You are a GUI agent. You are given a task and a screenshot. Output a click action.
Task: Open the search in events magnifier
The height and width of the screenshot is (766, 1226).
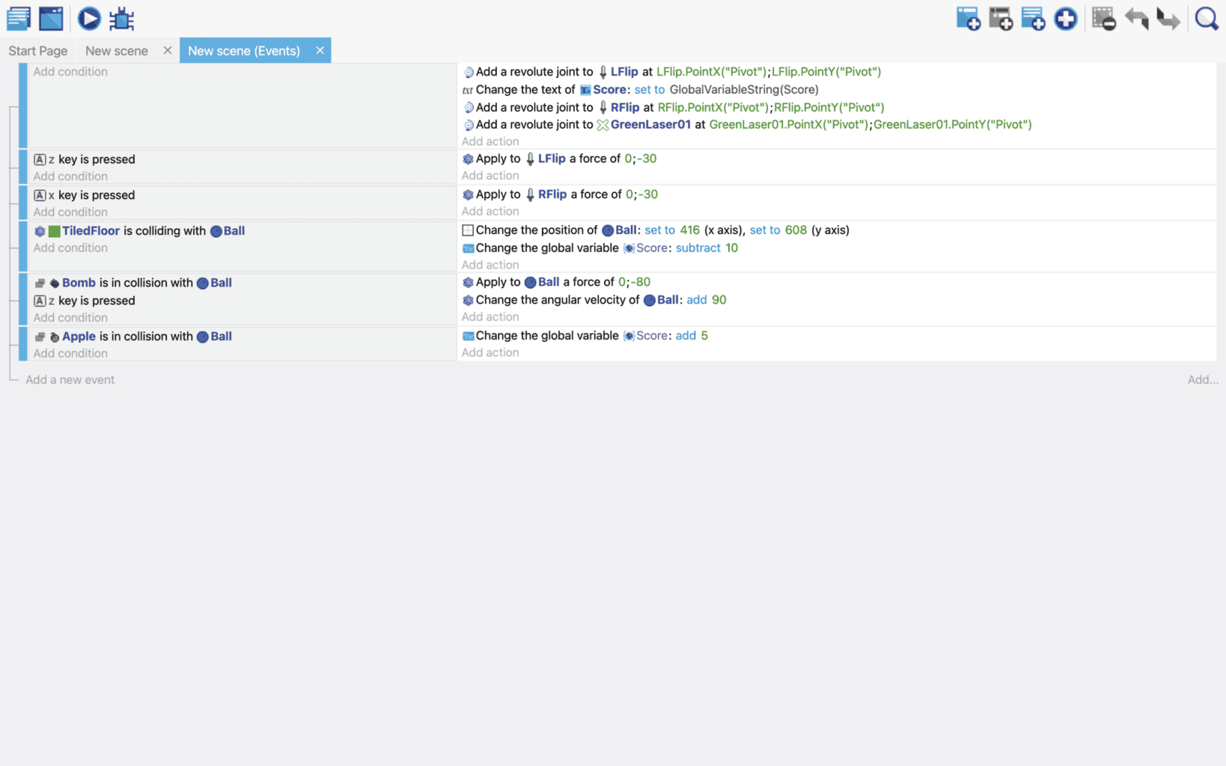point(1206,19)
